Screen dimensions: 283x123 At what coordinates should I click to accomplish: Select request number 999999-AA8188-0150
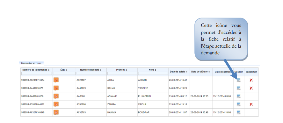[x=32, y=96]
